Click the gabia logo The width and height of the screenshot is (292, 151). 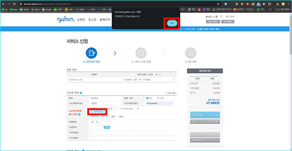click(x=65, y=19)
